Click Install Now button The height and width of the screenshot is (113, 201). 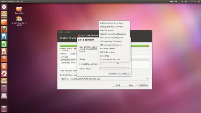tap(143, 85)
